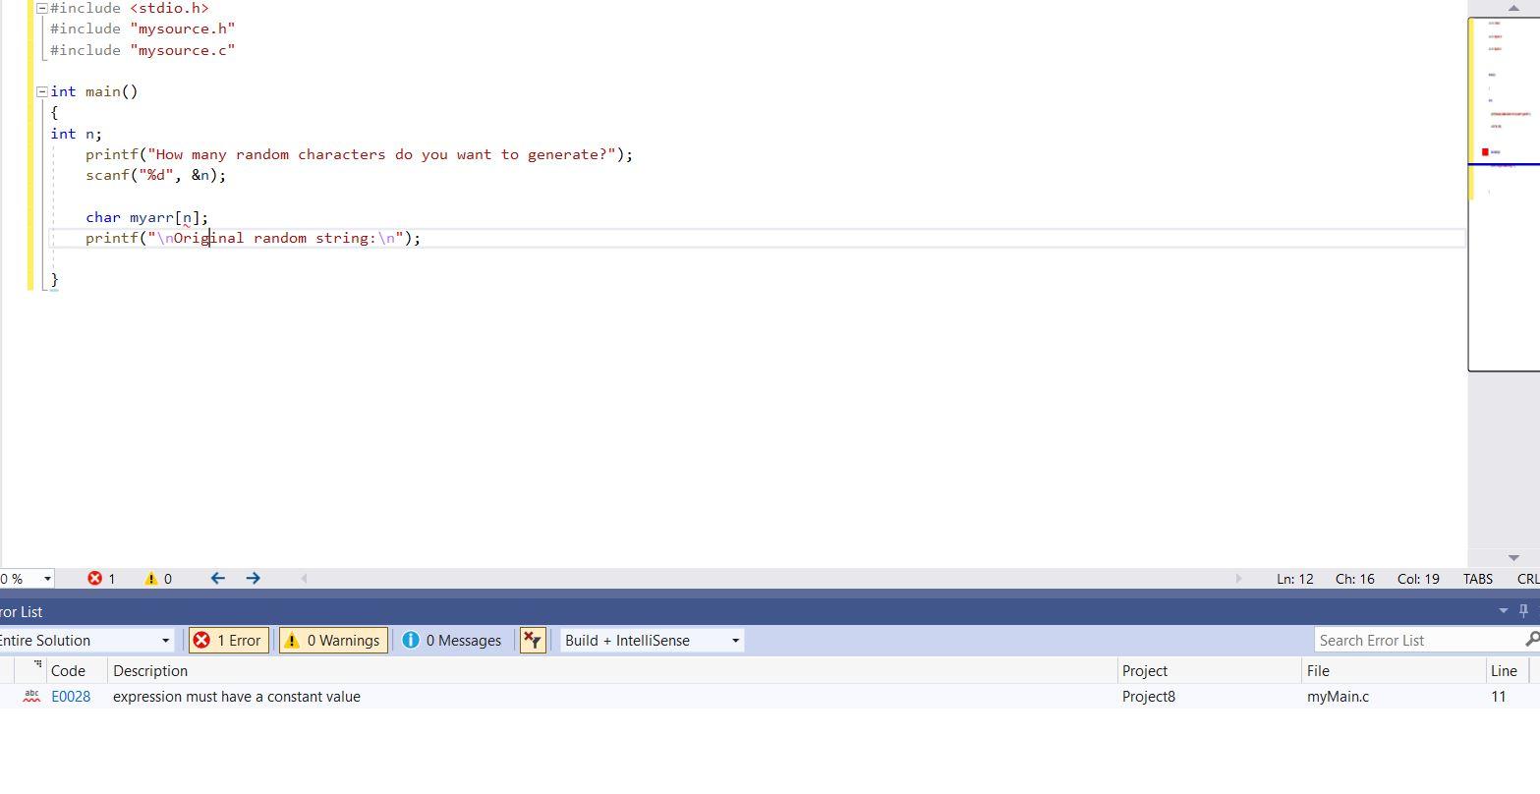The height and width of the screenshot is (794, 1540).
Task: Click the warning count icon in editor status bar
Action: 151,578
